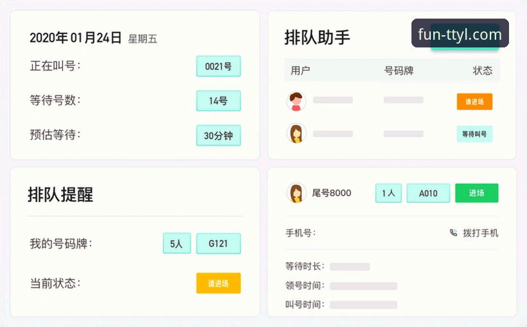This screenshot has width=527, height=327.
Task: Click the G121 ticket number tag
Action: click(218, 244)
